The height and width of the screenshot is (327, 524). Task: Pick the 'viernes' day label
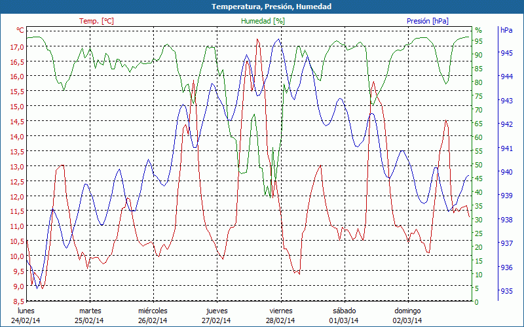281,311
